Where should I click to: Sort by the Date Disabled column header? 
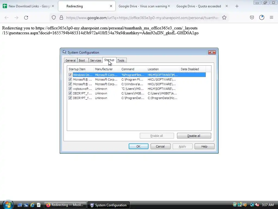(x=192, y=69)
